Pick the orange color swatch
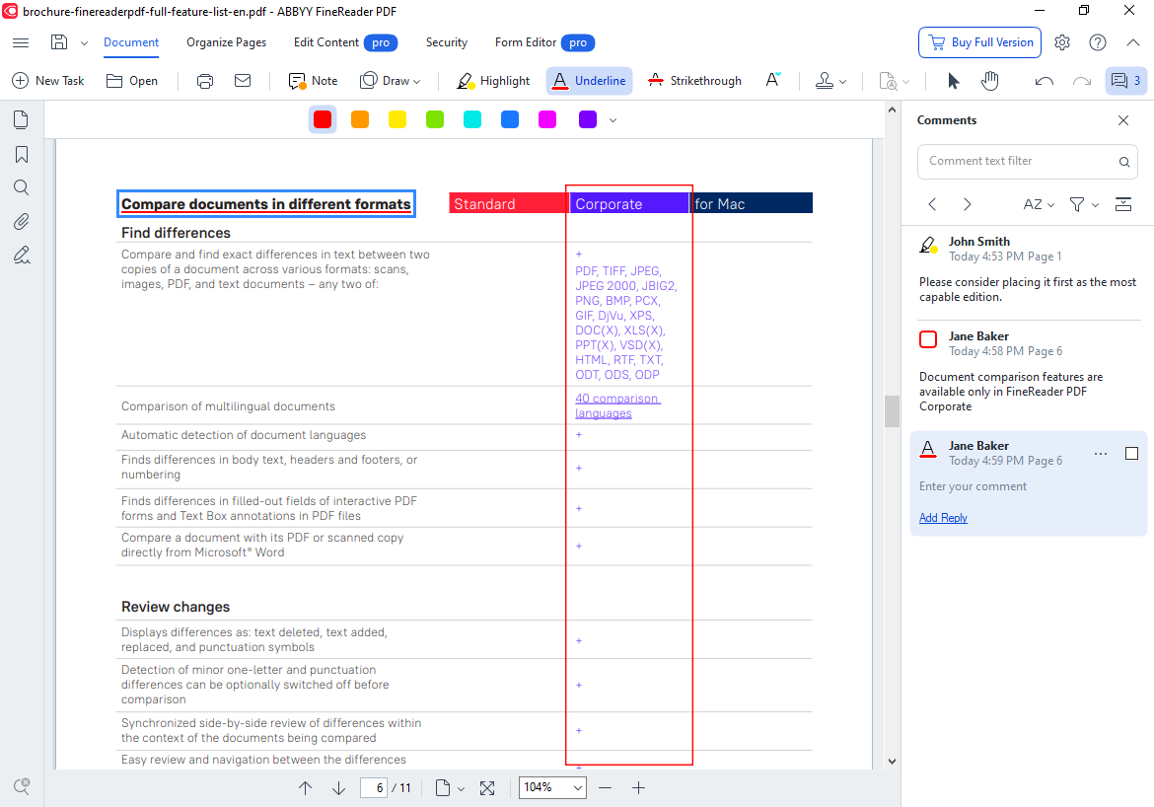 pos(360,119)
